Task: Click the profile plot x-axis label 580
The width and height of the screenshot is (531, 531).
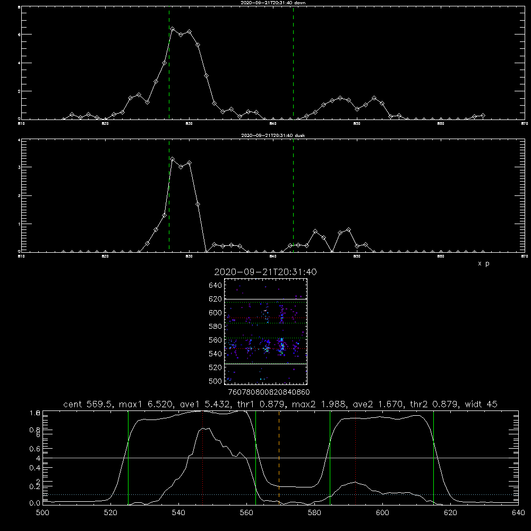Action: (314, 513)
